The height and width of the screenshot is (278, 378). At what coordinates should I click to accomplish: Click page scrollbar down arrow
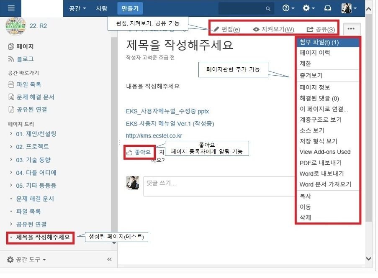pos(369,259)
